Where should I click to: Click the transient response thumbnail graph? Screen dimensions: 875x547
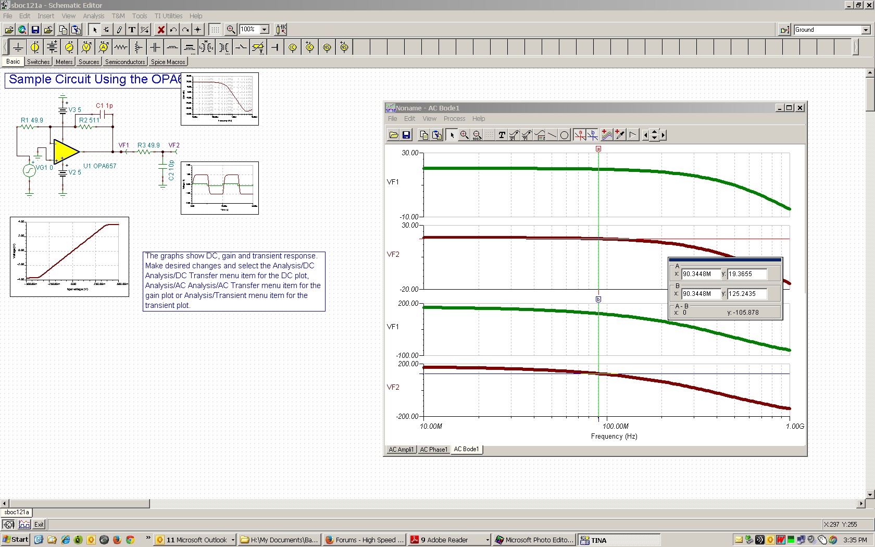[x=220, y=188]
